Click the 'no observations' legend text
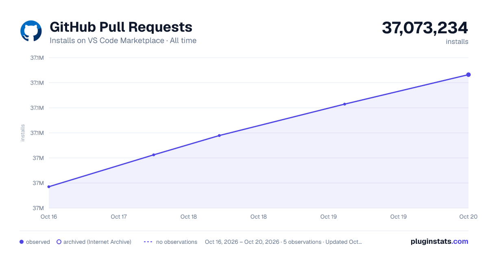488x256 pixels. (177, 242)
